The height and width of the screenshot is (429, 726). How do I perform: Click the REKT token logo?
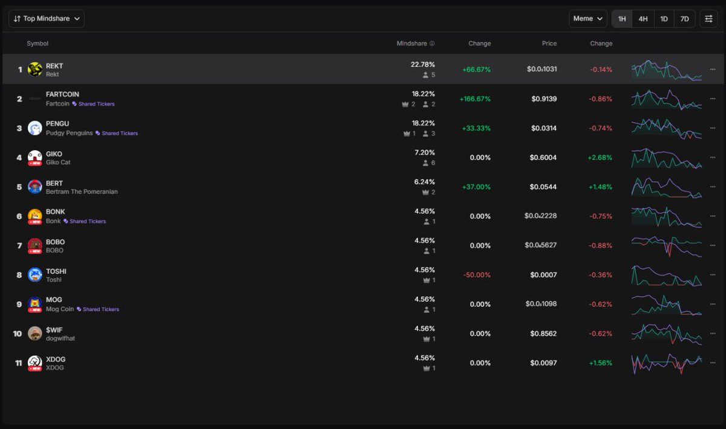[35, 69]
